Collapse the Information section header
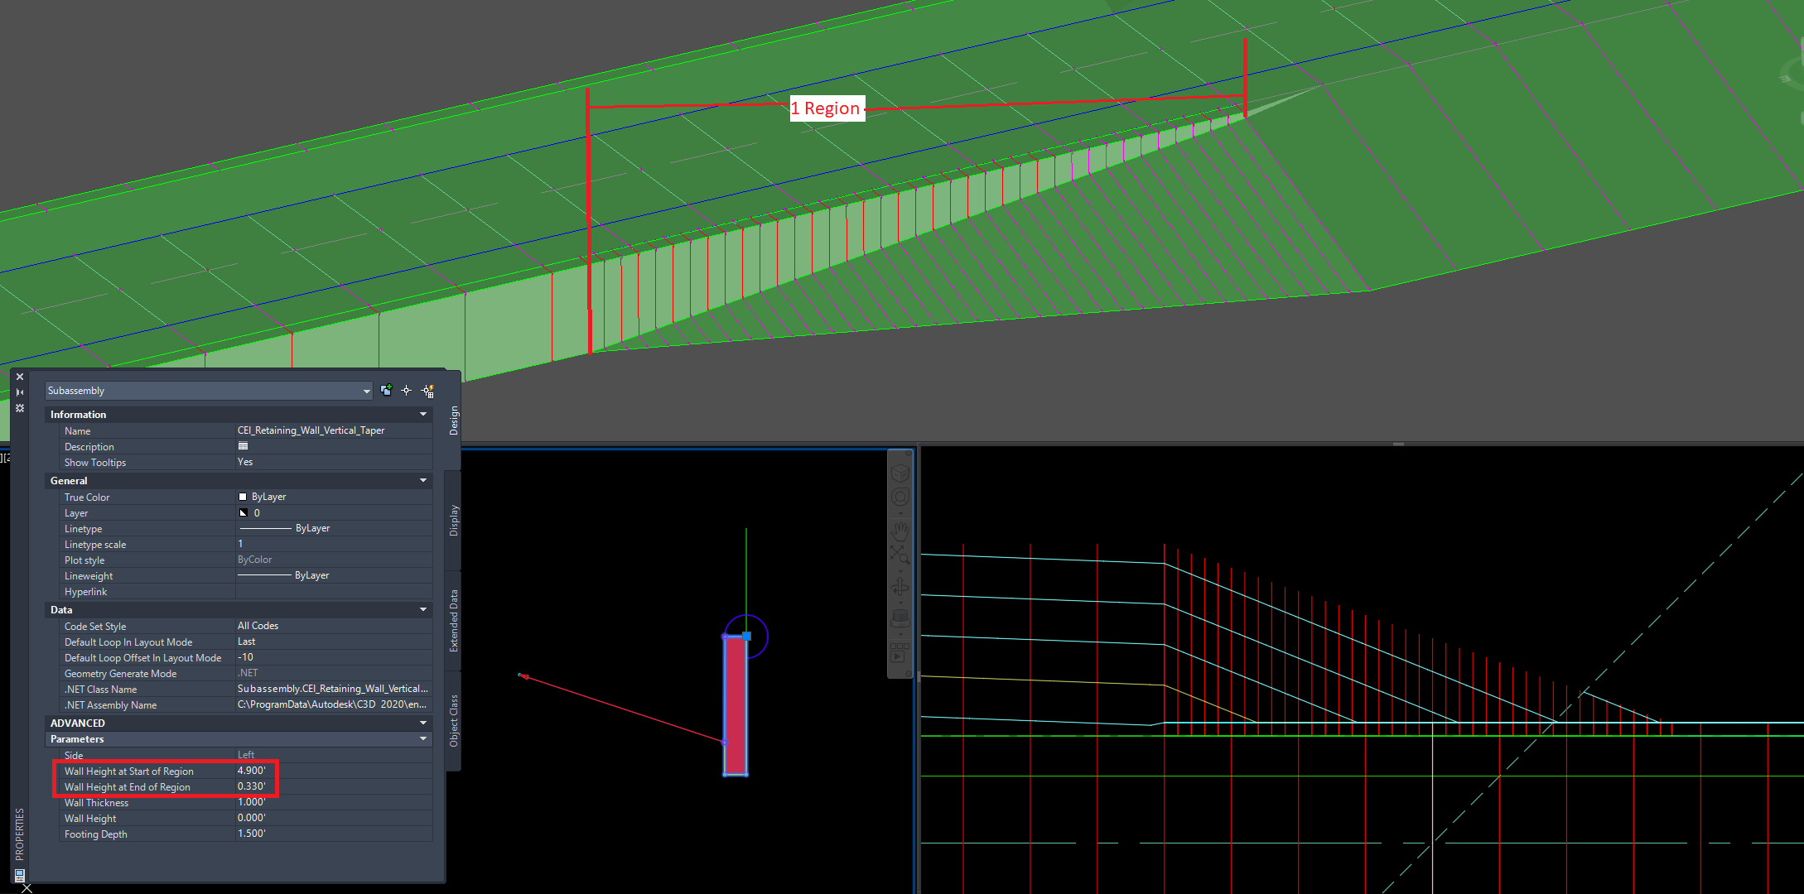Viewport: 1804px width, 894px height. tap(423, 414)
